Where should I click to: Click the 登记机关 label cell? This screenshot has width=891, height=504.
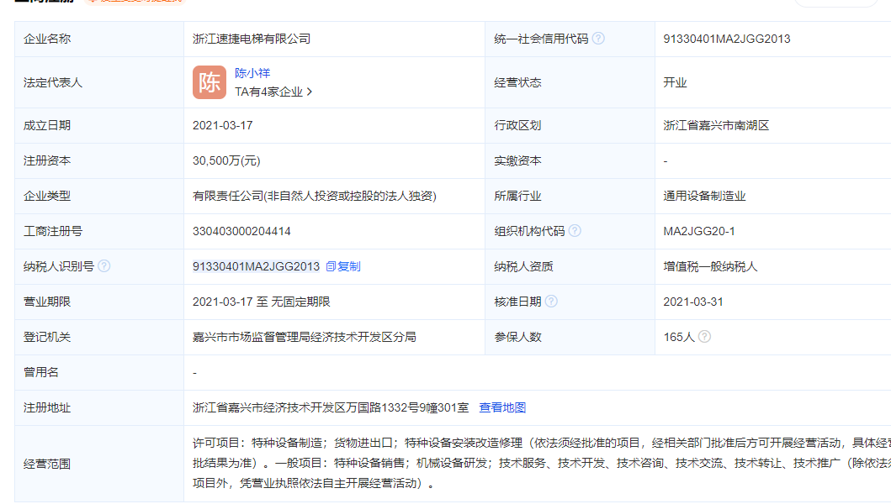(99, 337)
